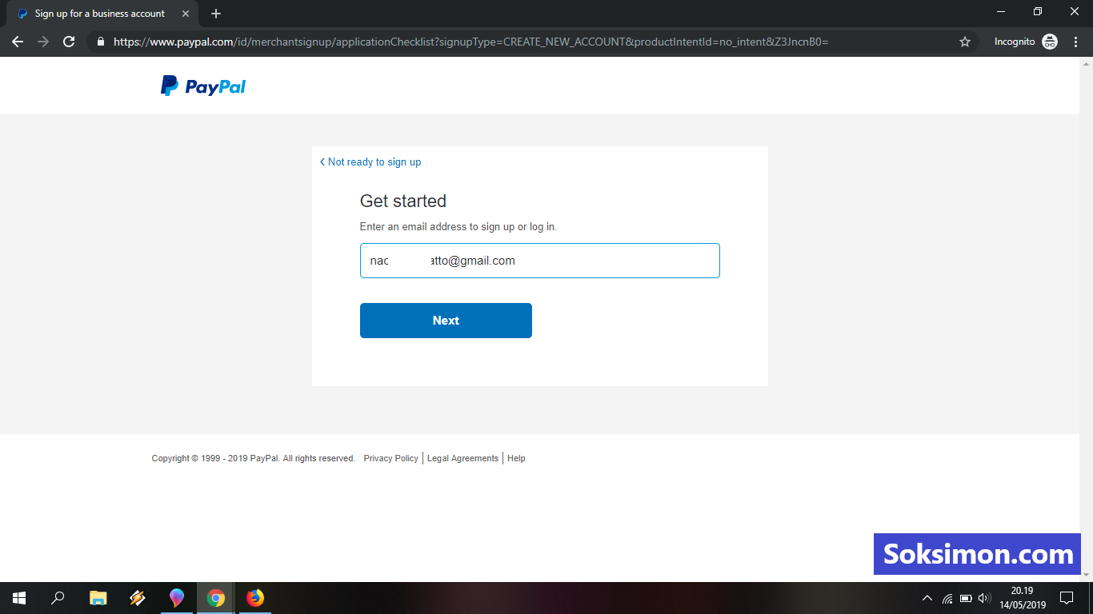
Task: Open a new tab with plus button
Action: pos(216,14)
